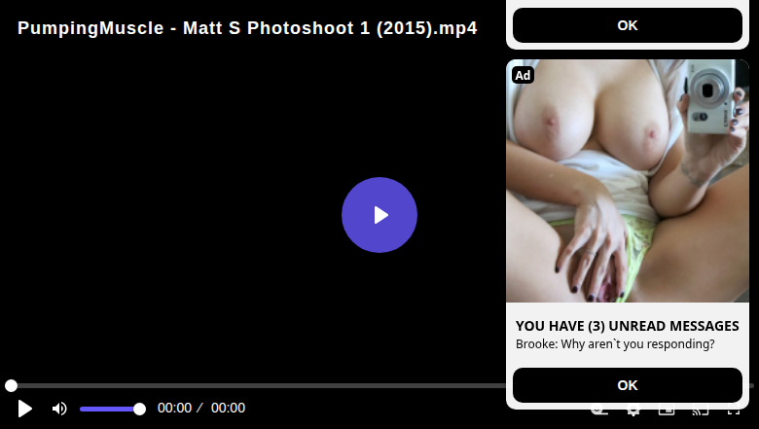Open the settings gear in the player controls
This screenshot has width=759, height=429.
tap(632, 411)
